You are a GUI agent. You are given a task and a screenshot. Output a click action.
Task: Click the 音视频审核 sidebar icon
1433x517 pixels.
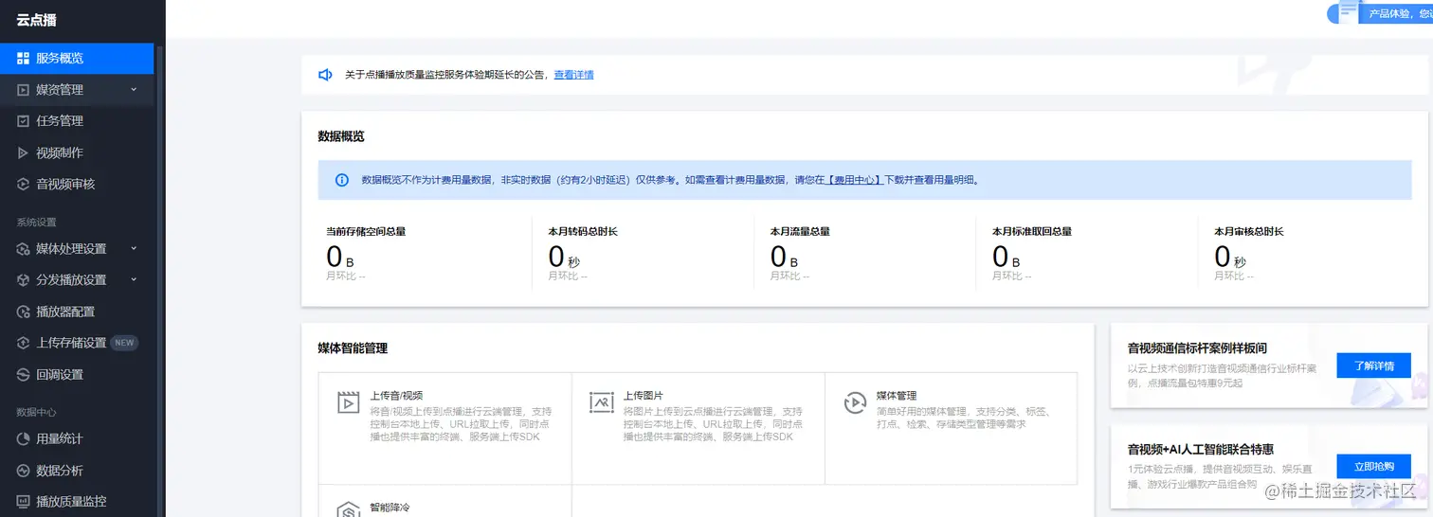click(24, 184)
